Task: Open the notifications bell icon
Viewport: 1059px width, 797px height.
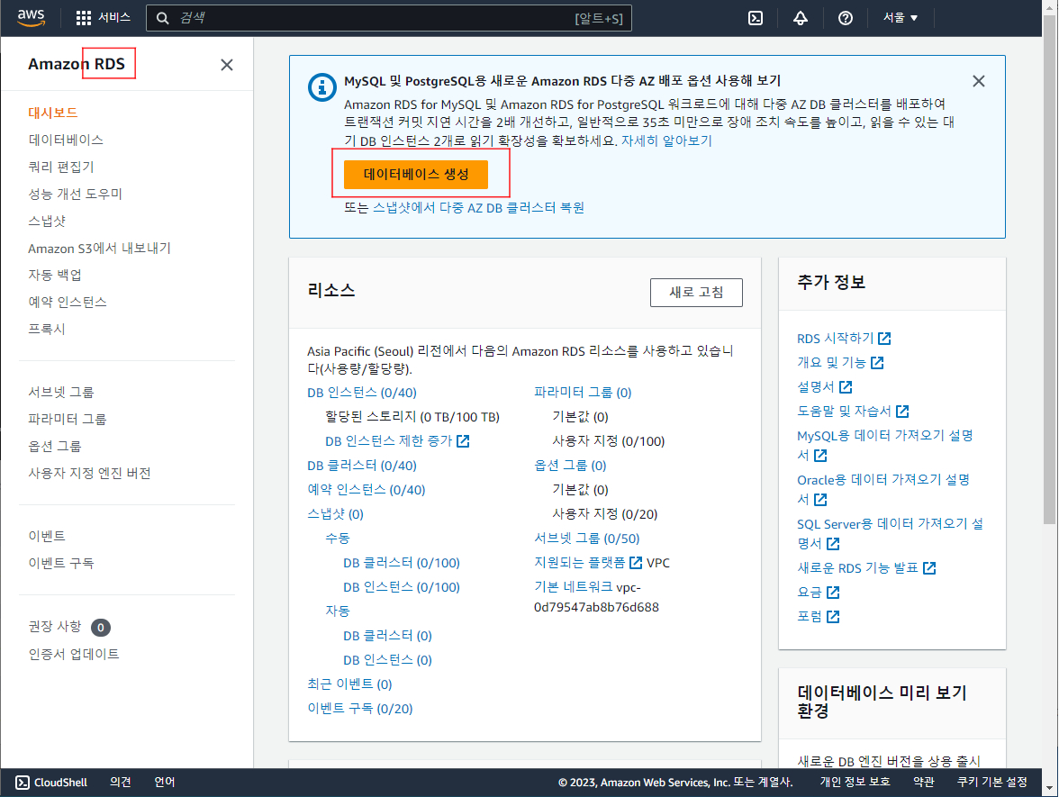Action: (801, 18)
